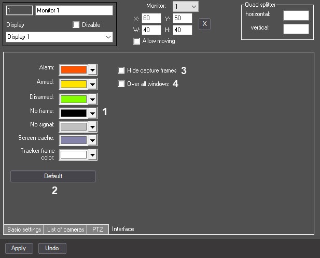The width and height of the screenshot is (320, 258).
Task: Click the Undo button
Action: 52,248
